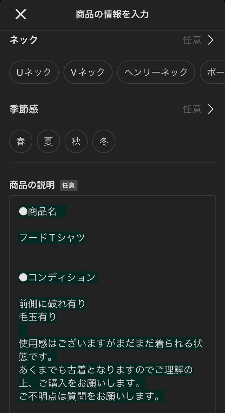Tap the ●コンディション heading in the description
Viewport: 225px width, 413px height.
point(58,277)
